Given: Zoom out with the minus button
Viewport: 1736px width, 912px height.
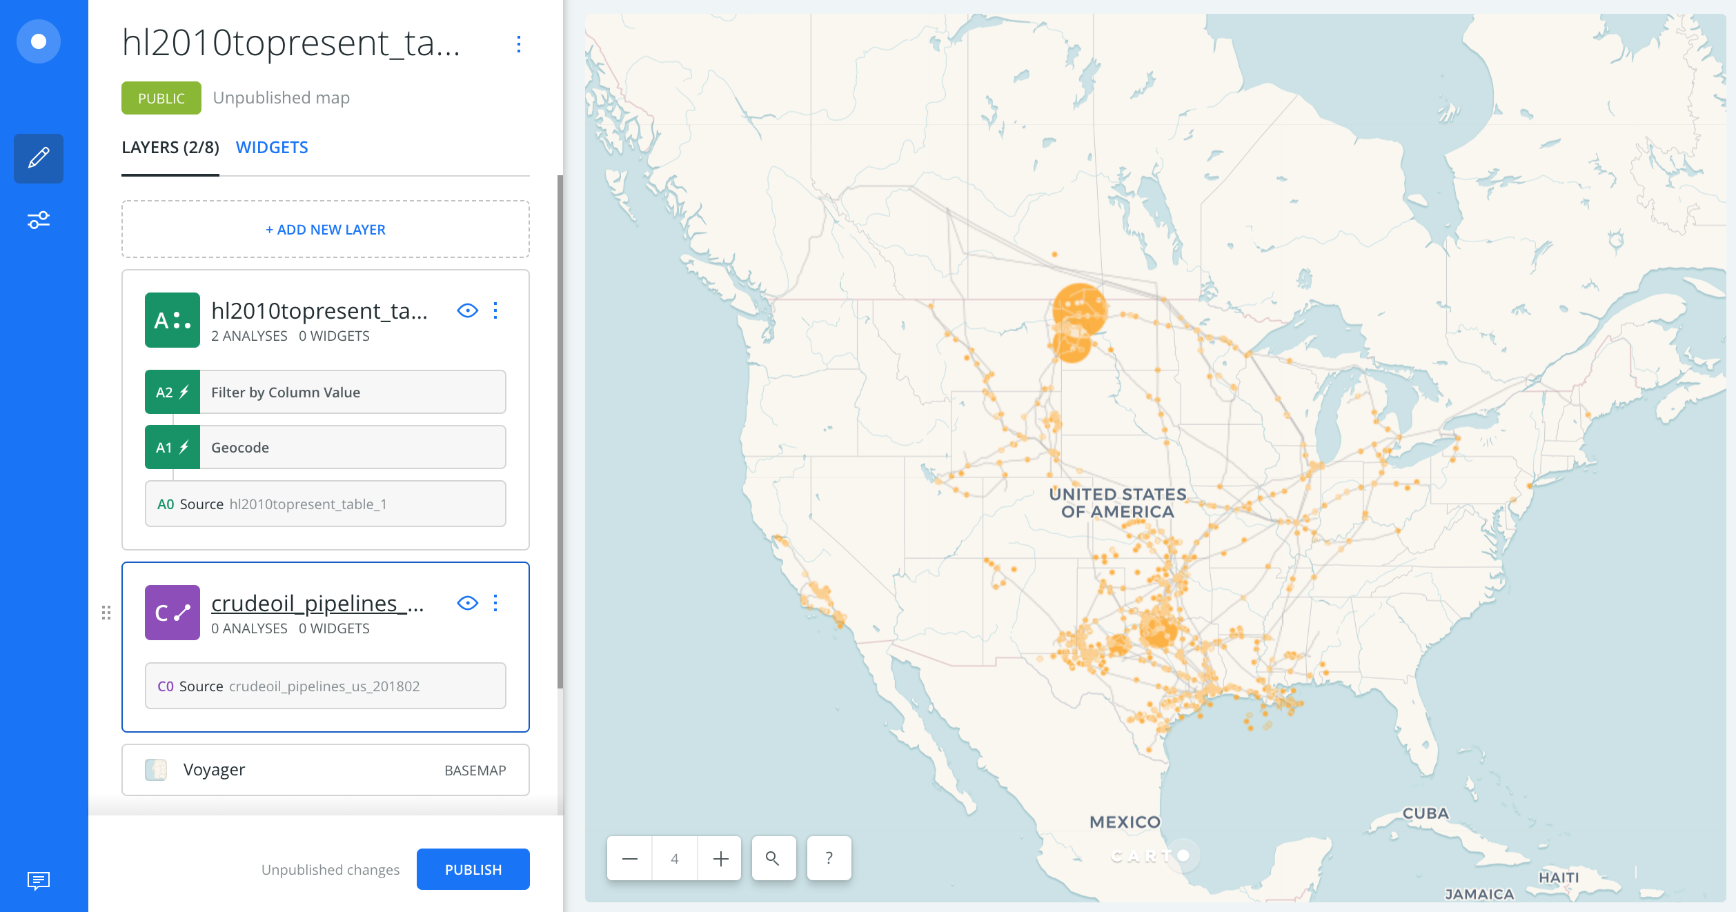Looking at the screenshot, I should tap(629, 858).
